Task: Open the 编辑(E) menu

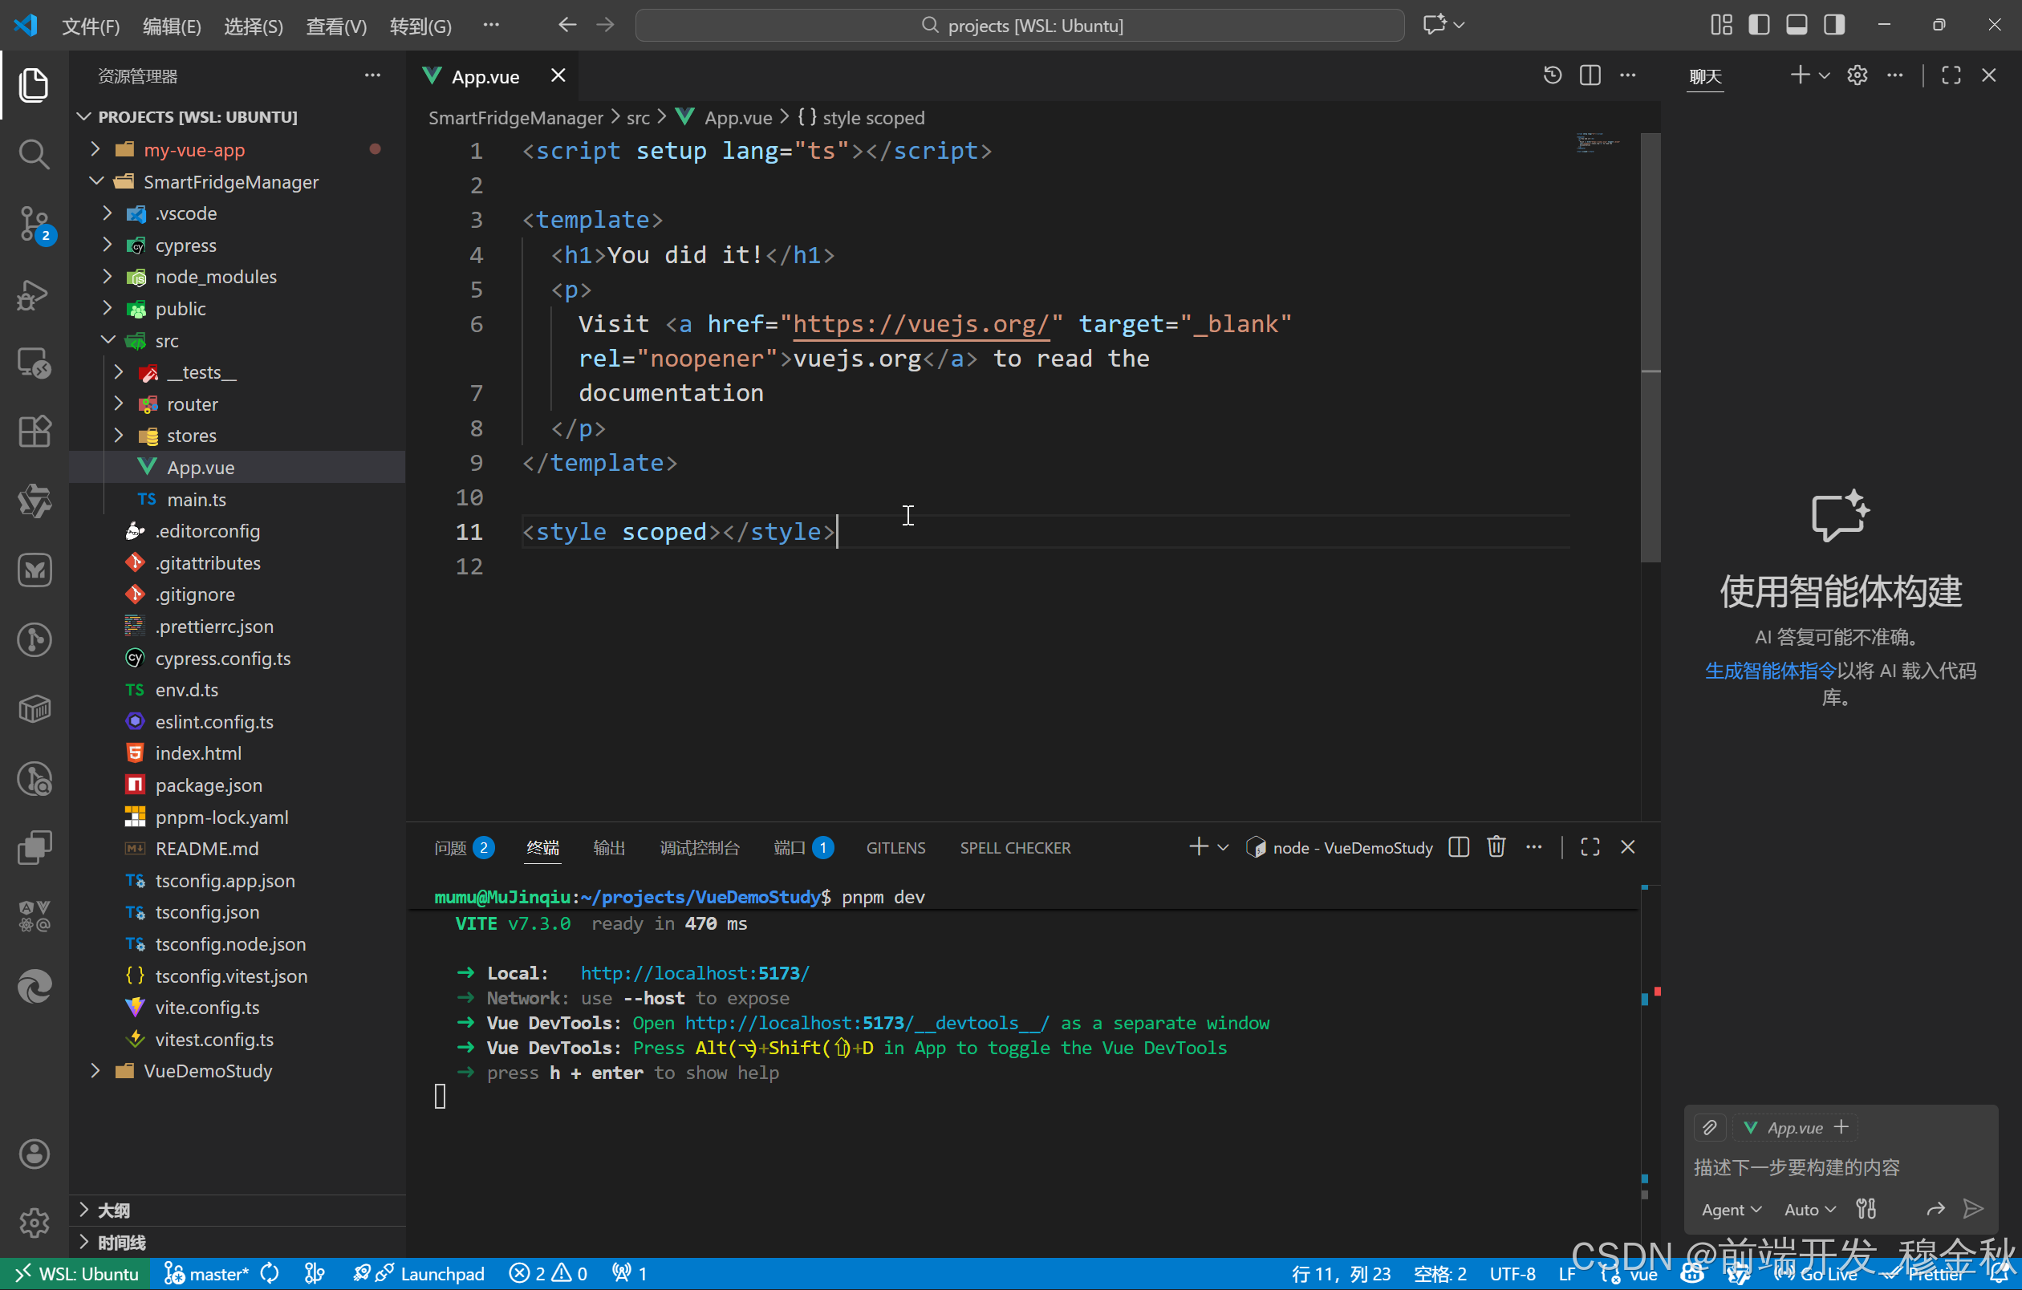Action: click(171, 26)
